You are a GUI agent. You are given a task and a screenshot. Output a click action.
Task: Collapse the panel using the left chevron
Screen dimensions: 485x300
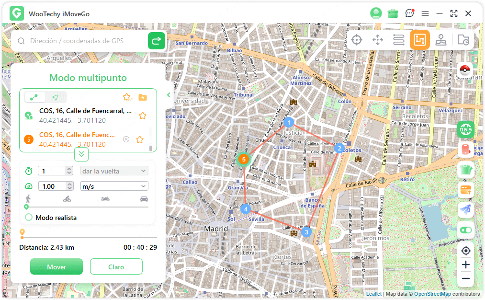(169, 95)
